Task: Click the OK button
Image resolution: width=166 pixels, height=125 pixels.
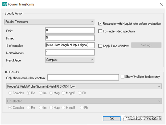Action: point(111,119)
